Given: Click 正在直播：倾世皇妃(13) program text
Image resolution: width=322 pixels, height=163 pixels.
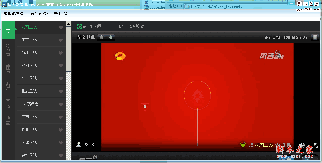Looking at the screenshot, I should click(x=286, y=38).
